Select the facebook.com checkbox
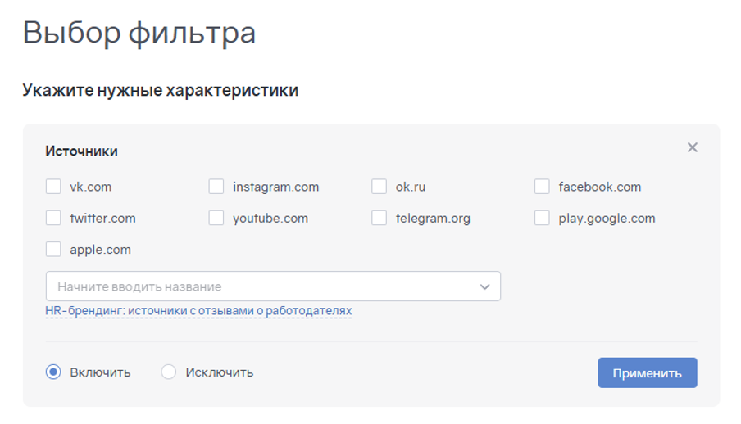This screenshot has height=424, width=741. tap(542, 187)
